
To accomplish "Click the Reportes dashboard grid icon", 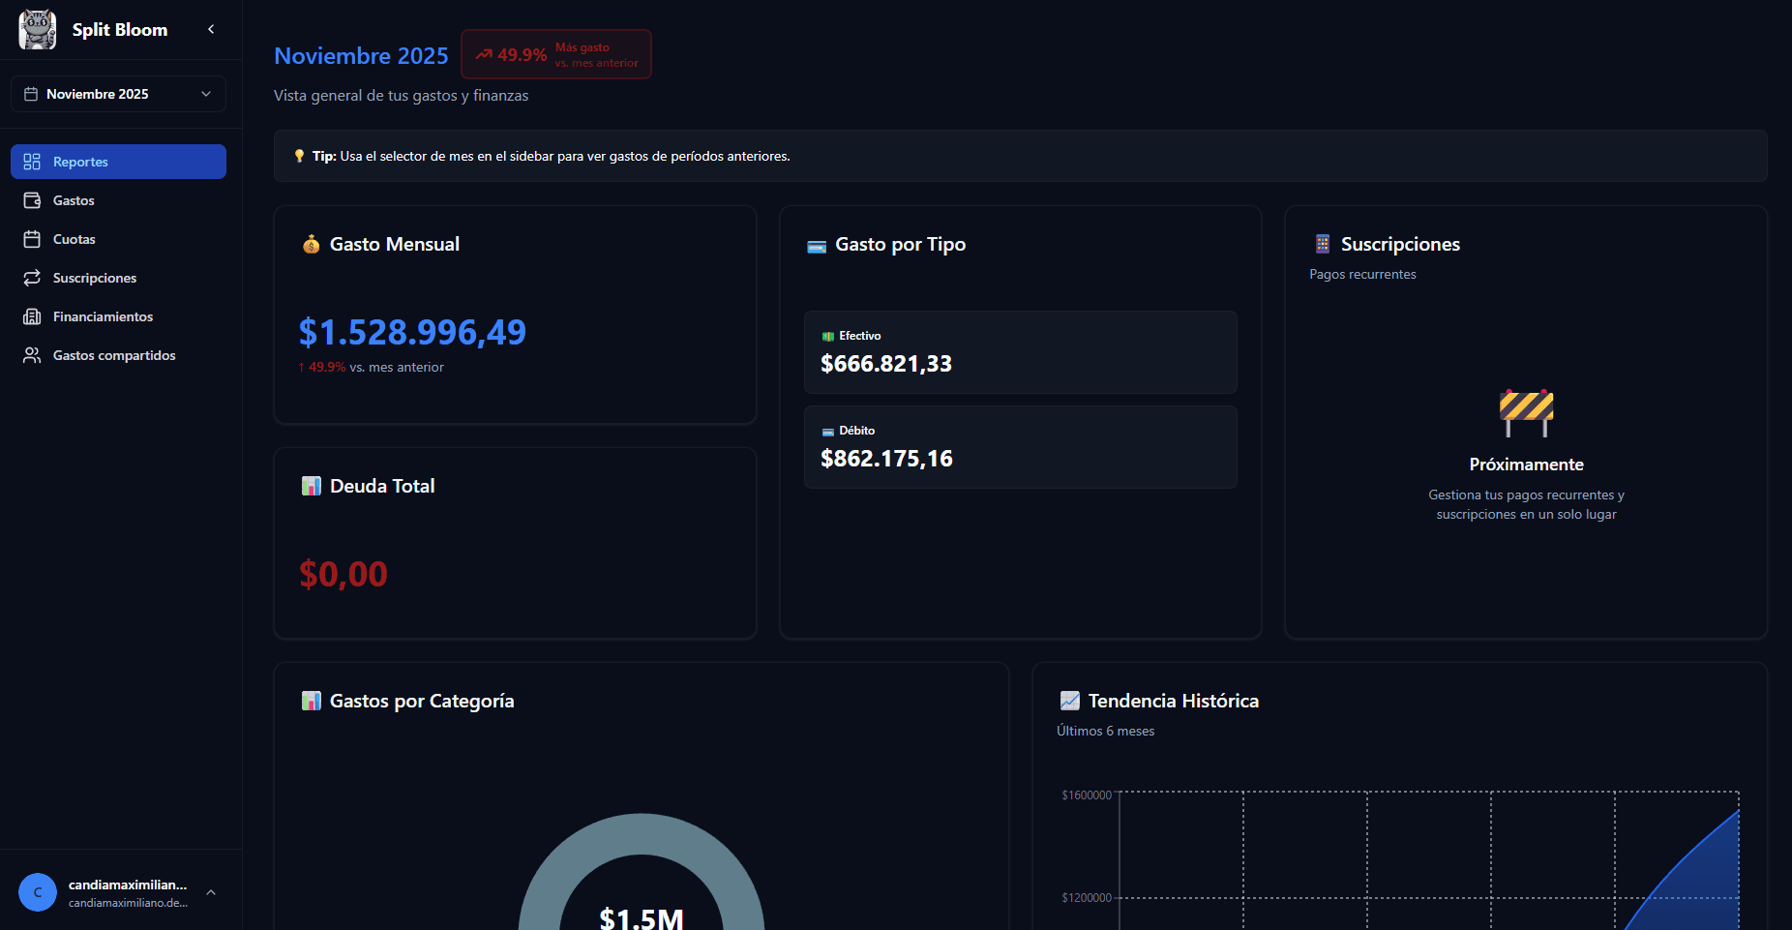I will coord(32,162).
